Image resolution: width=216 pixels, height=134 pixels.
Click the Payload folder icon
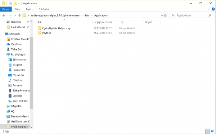pyautogui.click(x=40, y=33)
